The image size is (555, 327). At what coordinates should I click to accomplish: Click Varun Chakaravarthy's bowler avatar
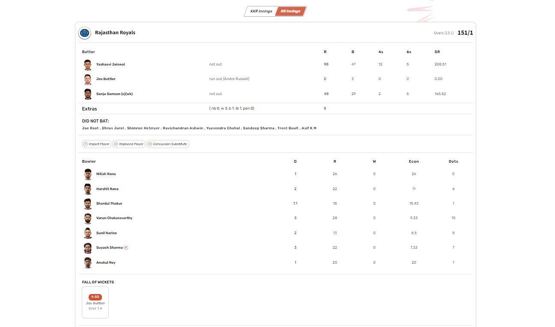click(x=88, y=218)
